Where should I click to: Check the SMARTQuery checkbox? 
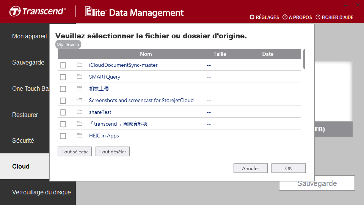click(x=63, y=77)
